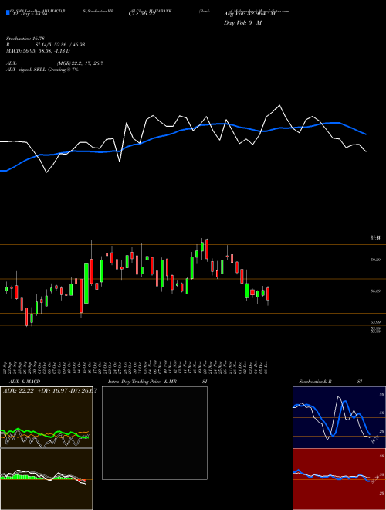Viewport: 386px width, 510px height.
Task: Click 'Intra Day Trading Price & MR' panel title
Action: [x=142, y=382]
